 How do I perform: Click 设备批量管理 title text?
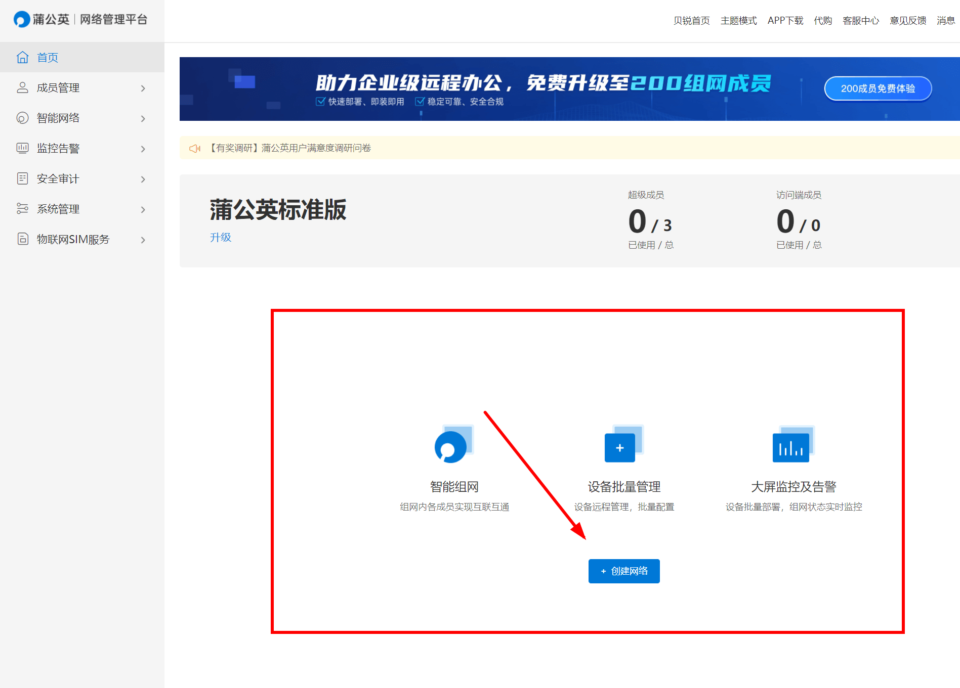pos(624,487)
